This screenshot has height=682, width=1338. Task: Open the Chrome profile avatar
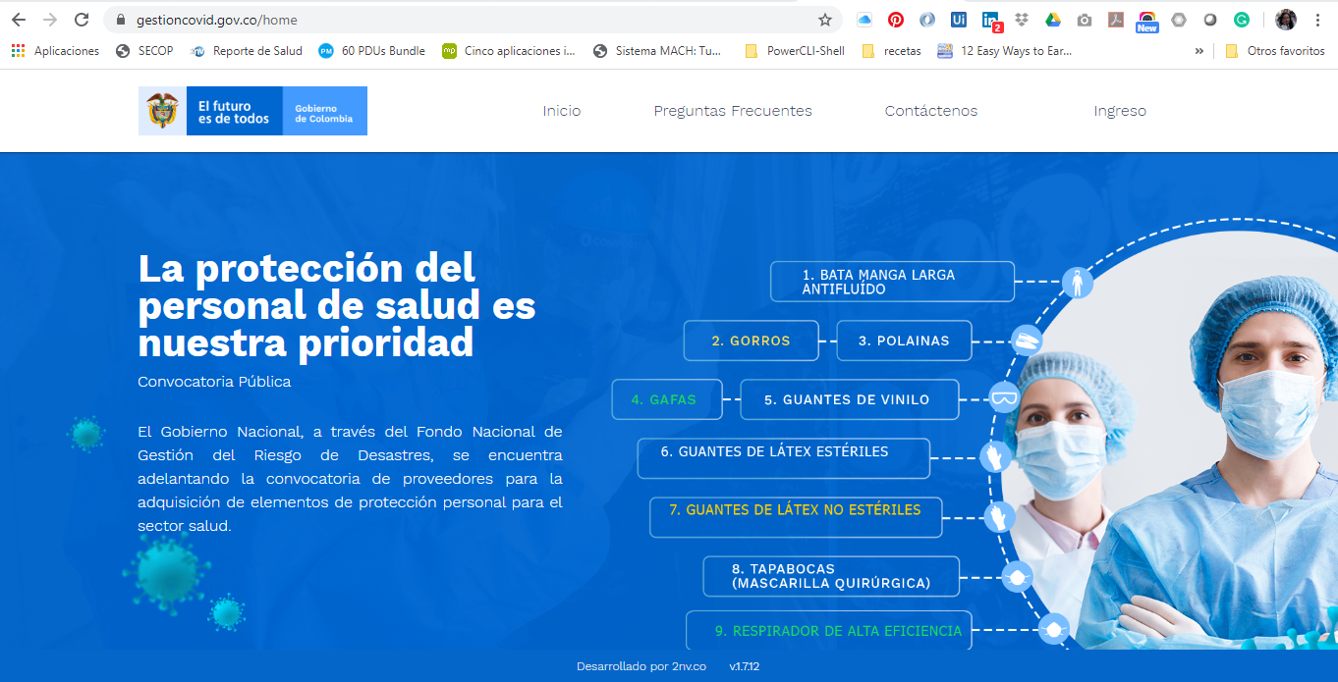(1286, 20)
